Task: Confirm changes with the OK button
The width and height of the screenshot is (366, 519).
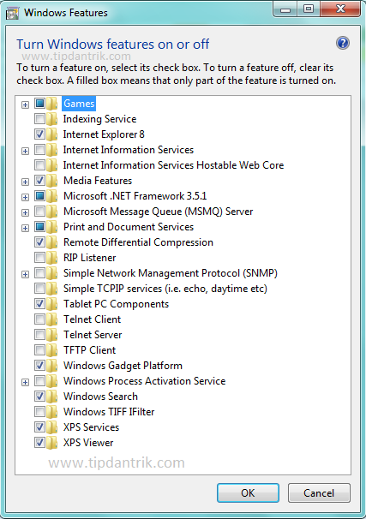Action: point(248,493)
